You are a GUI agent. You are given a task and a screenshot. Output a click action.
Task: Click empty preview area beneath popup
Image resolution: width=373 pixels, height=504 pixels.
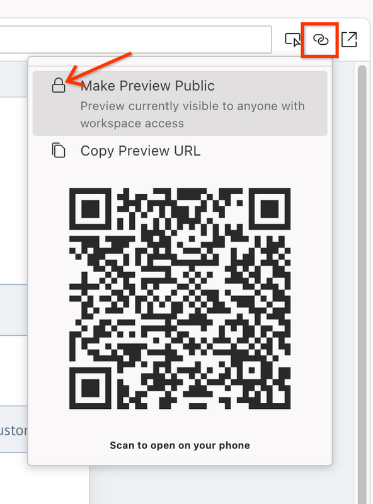coord(222,485)
